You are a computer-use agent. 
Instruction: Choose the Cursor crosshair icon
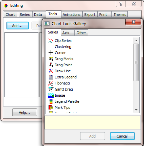pyautogui.click(x=51, y=53)
